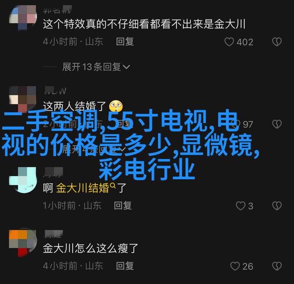This screenshot has height=284, width=294.
Task: Click chevron next to 展开13条回复
Action: pyautogui.click(x=126, y=67)
